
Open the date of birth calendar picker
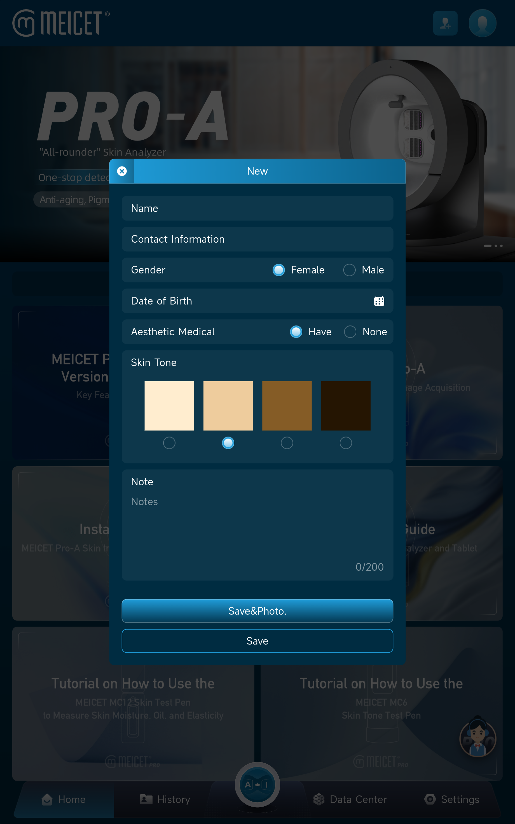pyautogui.click(x=379, y=301)
